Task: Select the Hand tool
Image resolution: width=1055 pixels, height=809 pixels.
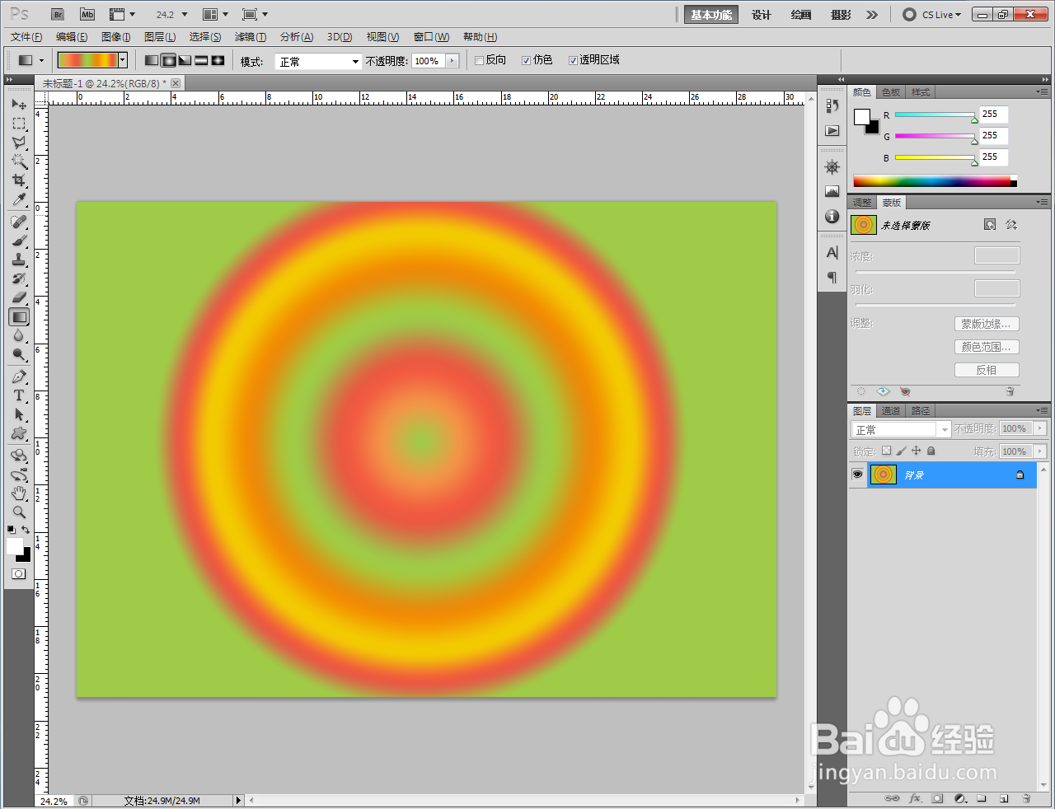Action: click(x=19, y=493)
